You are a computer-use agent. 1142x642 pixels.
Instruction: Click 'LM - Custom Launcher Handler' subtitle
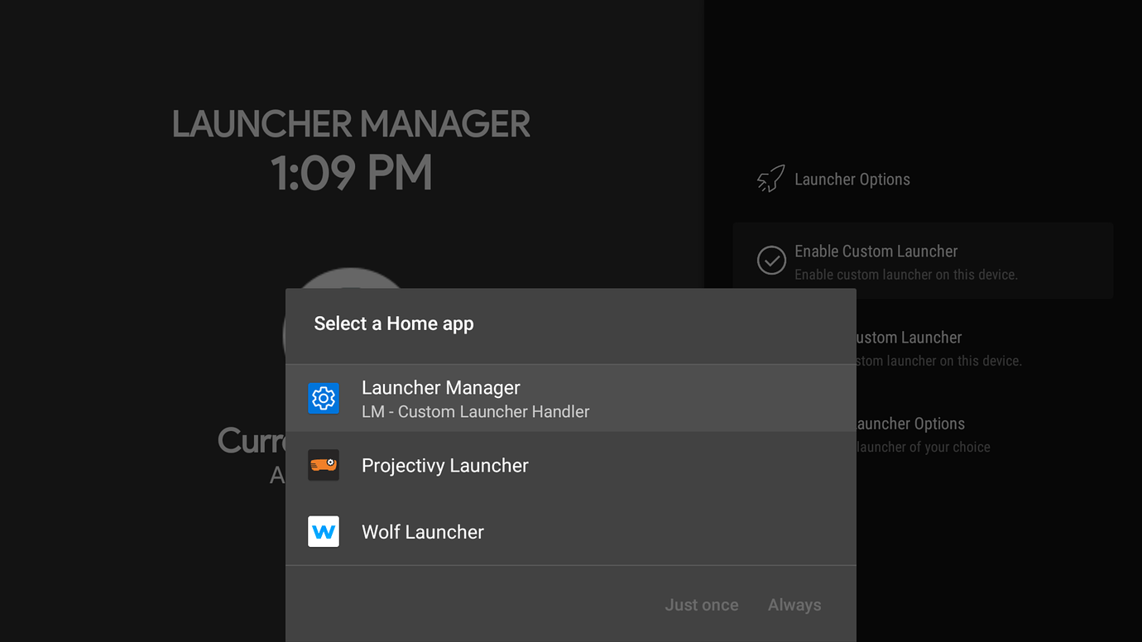(x=476, y=411)
